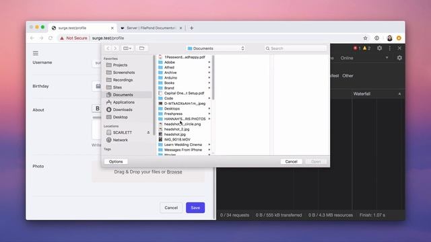Eject the SCARLETT volume

148,132
